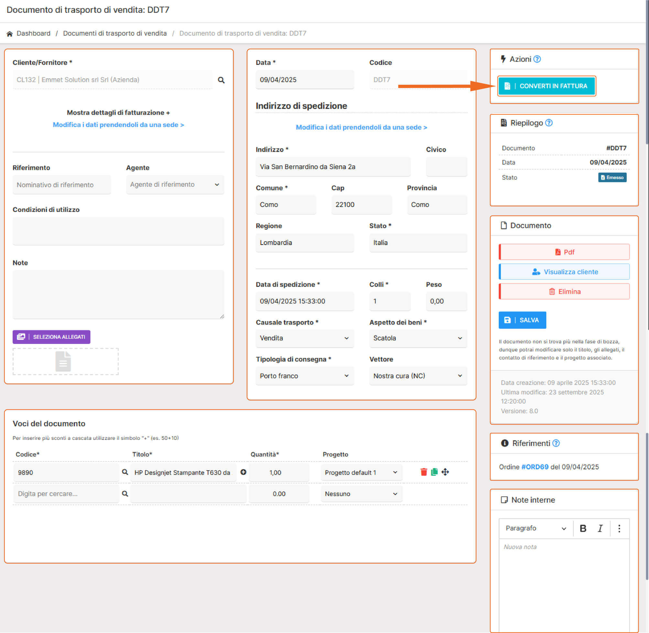The image size is (649, 633).
Task: Click the customer search magnifier icon
Action: coord(221,80)
